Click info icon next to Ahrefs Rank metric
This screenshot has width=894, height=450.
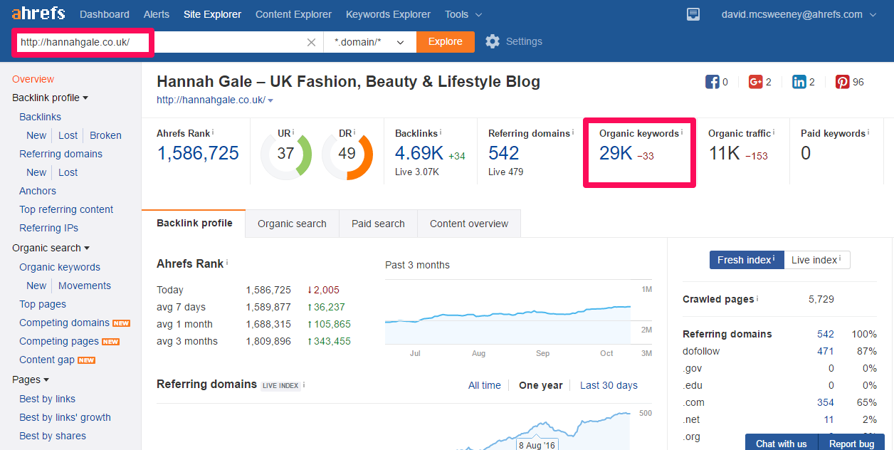click(213, 132)
